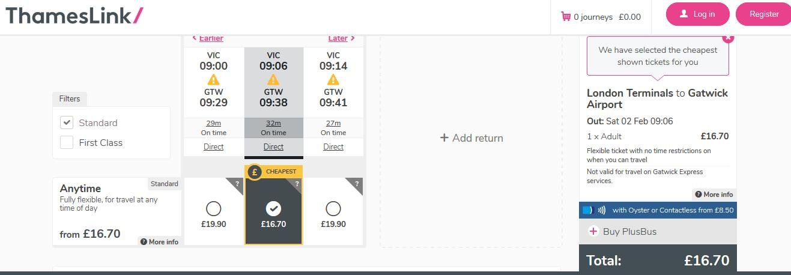Uncheck the Standard filter checkbox
This screenshot has width=791, height=275.
[x=67, y=122]
